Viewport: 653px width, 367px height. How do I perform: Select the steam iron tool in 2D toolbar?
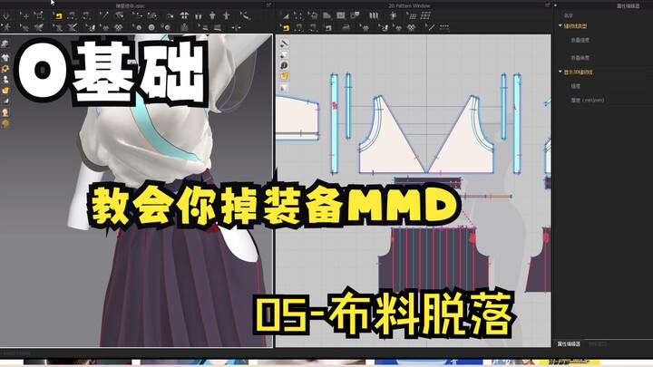346,28
